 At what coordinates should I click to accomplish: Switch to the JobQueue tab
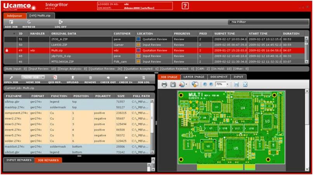click(x=14, y=16)
